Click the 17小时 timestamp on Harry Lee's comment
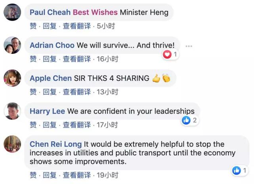The width and height of the screenshot is (254, 184). pos(107,125)
